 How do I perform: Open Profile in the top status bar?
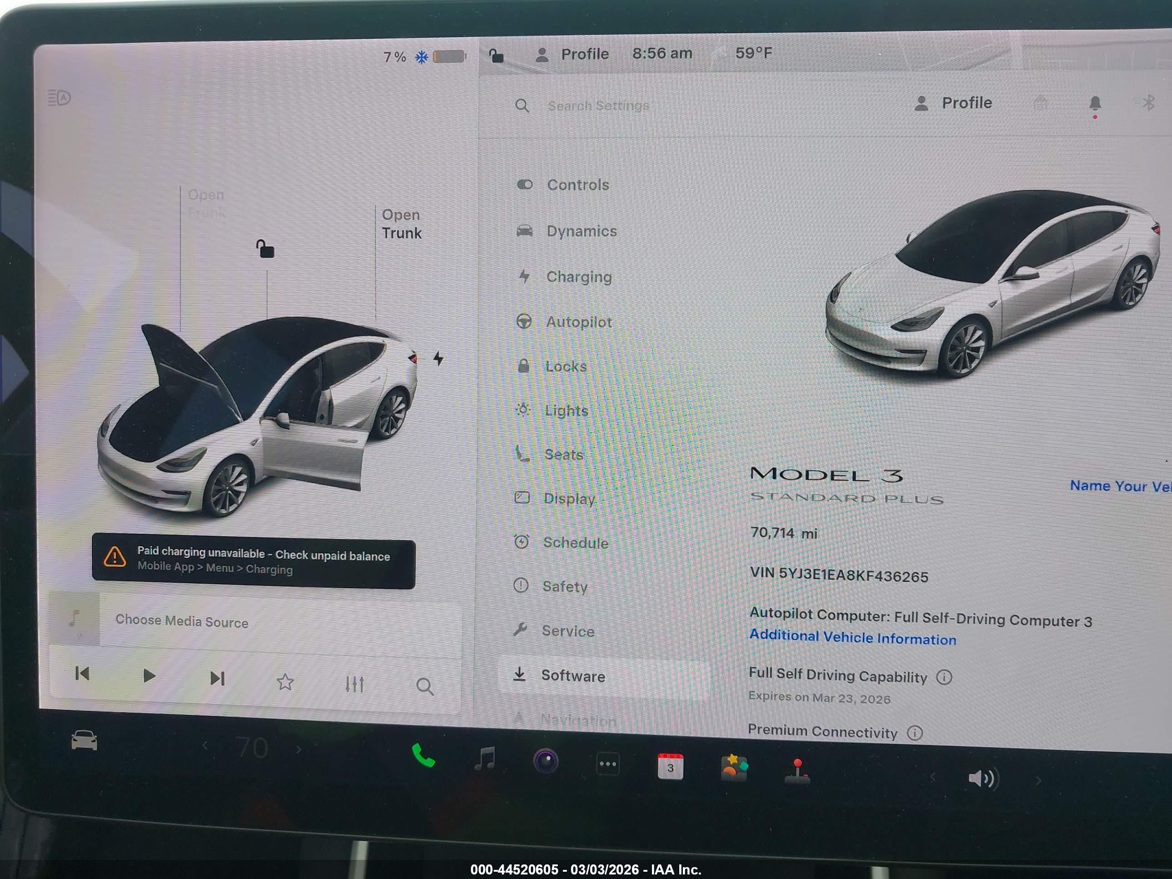pyautogui.click(x=572, y=54)
